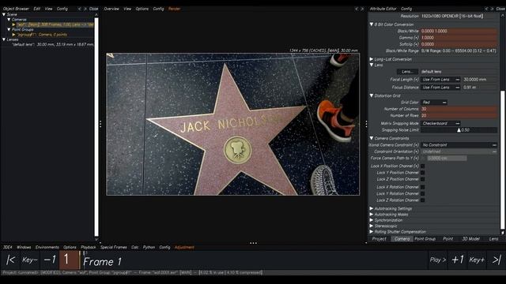Step forward one frame with the +1 button

point(458,260)
